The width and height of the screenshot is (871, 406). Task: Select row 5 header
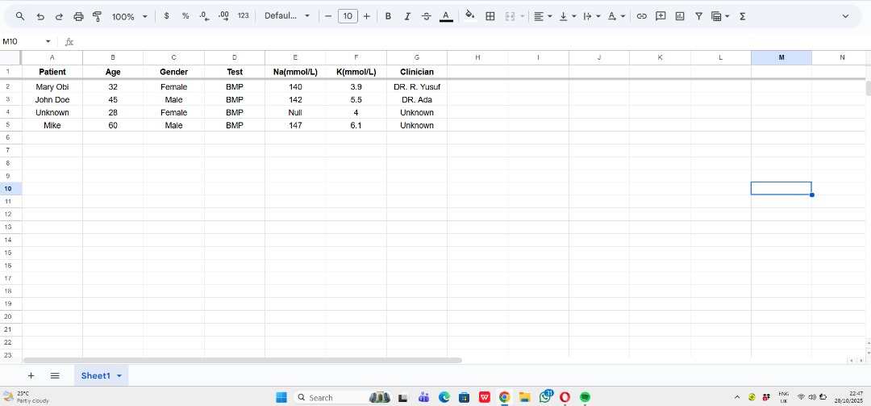pyautogui.click(x=8, y=125)
